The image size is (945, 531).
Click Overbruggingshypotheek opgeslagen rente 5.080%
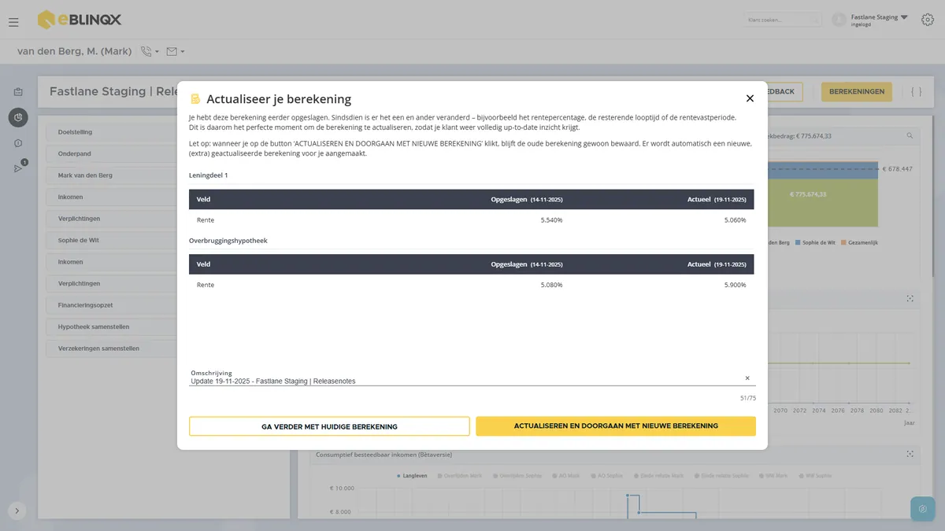pyautogui.click(x=551, y=285)
